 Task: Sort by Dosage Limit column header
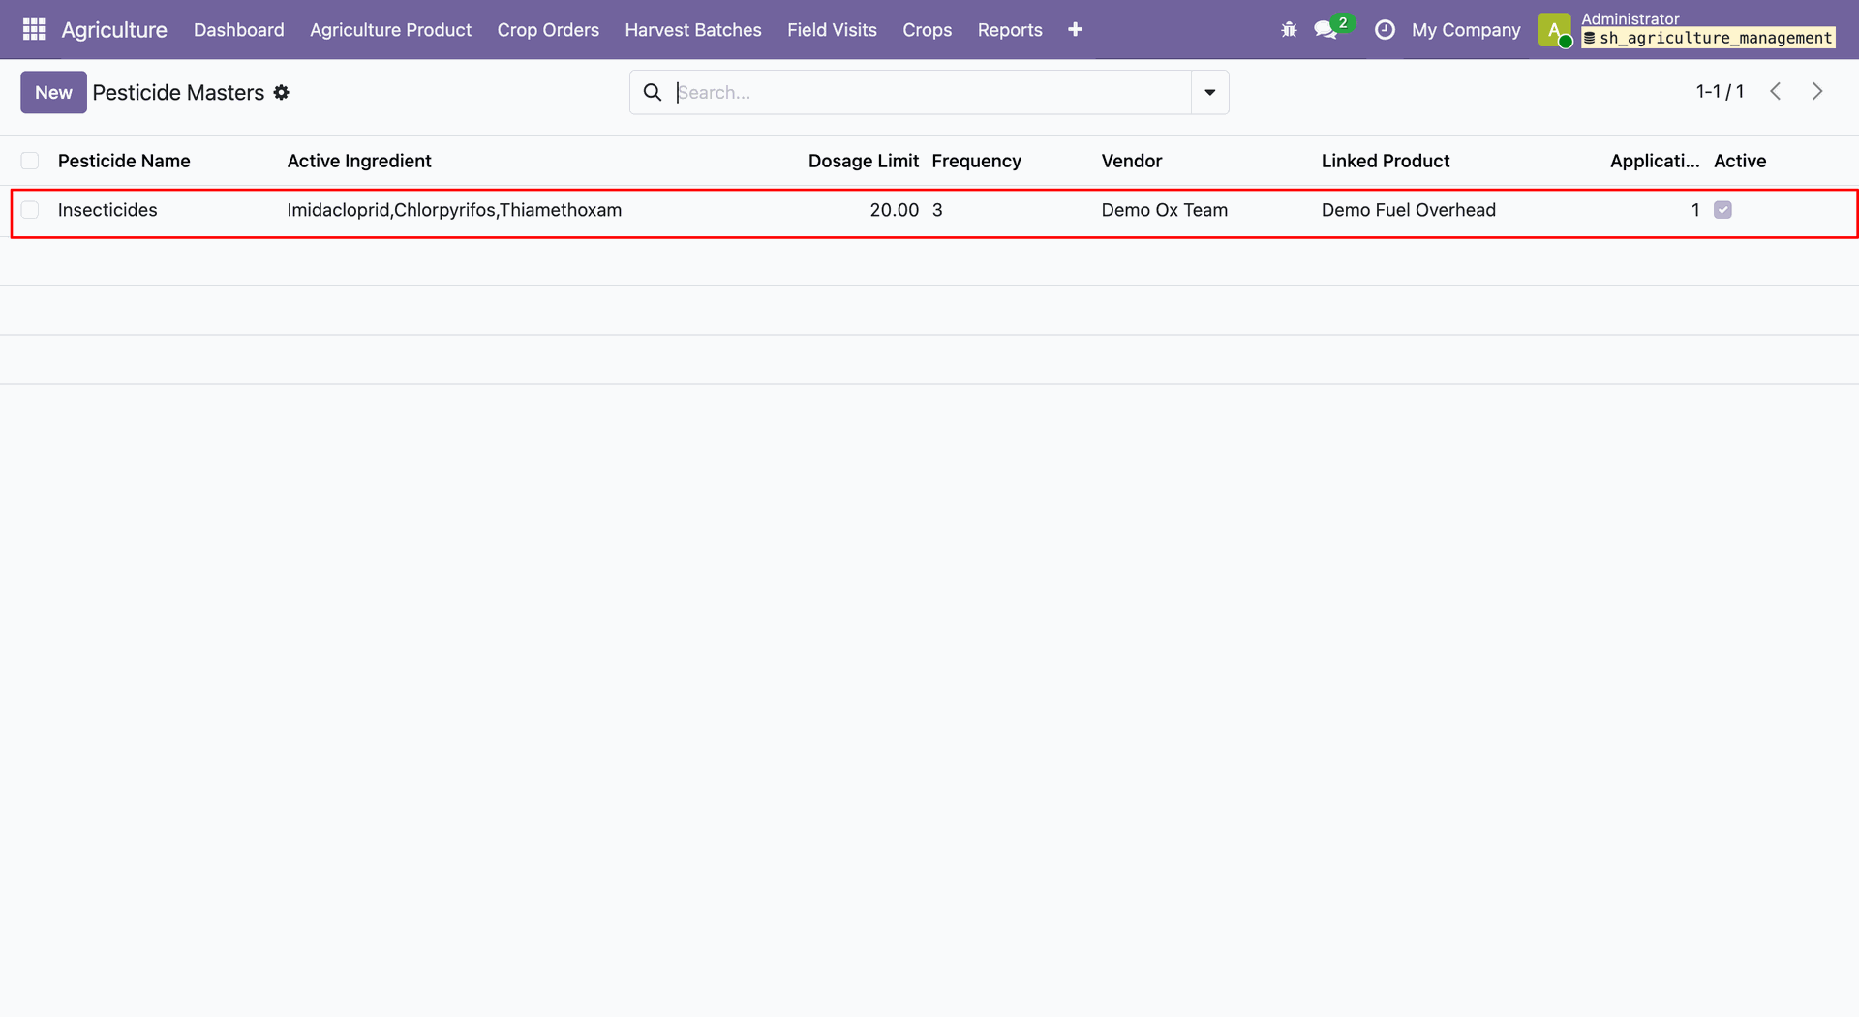(864, 161)
